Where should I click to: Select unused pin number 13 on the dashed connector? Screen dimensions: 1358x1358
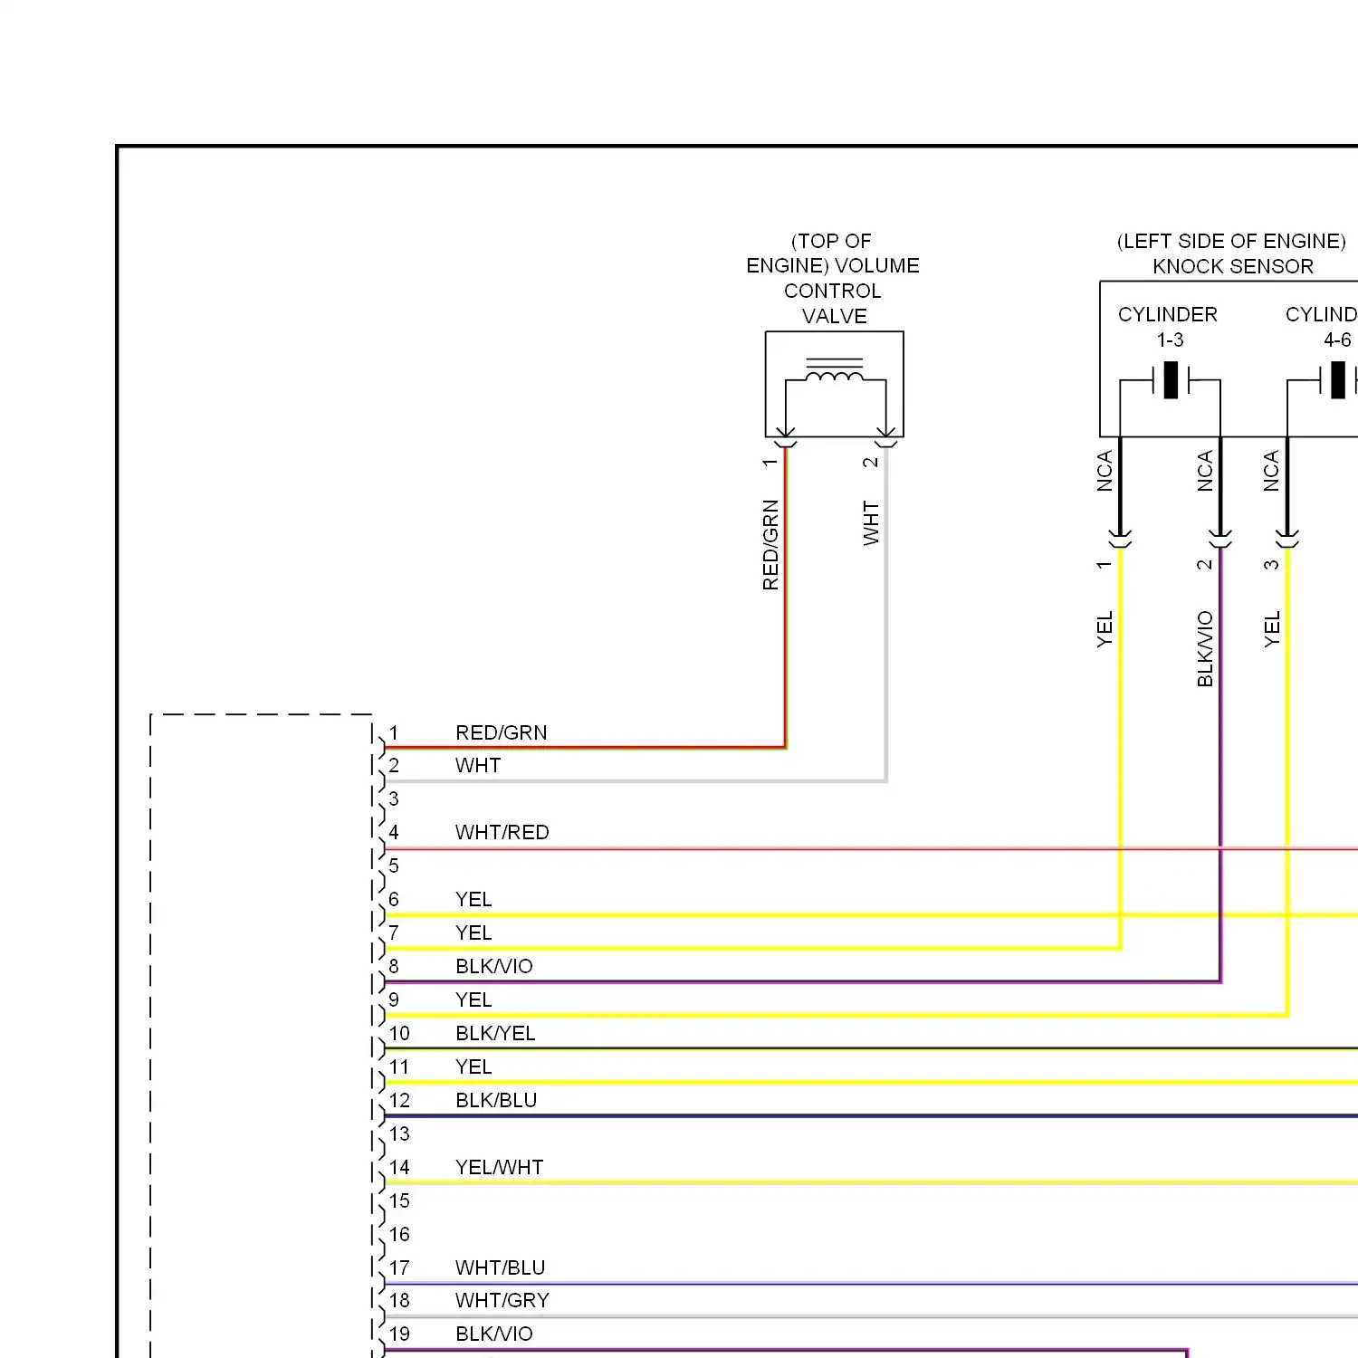point(399,1134)
